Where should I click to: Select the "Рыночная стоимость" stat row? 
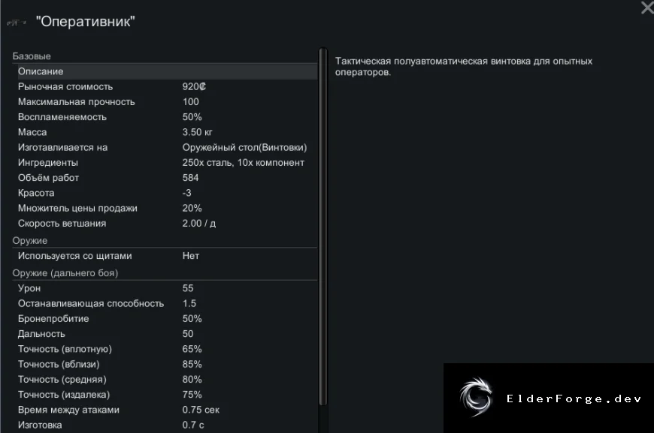point(165,86)
